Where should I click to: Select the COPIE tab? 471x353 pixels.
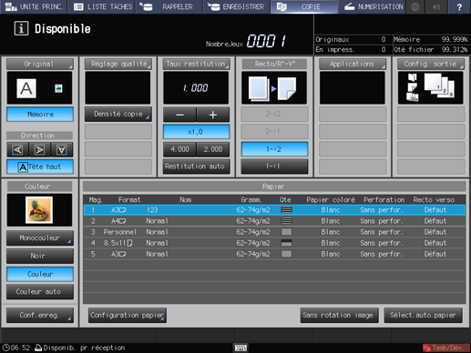coord(304,6)
